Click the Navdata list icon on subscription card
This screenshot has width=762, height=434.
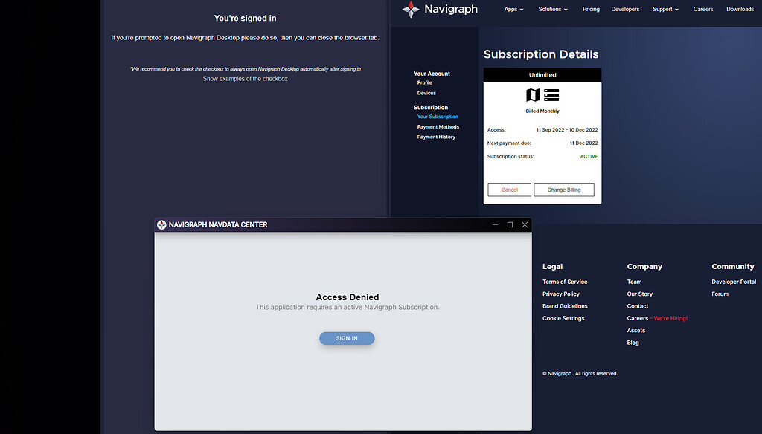(551, 95)
